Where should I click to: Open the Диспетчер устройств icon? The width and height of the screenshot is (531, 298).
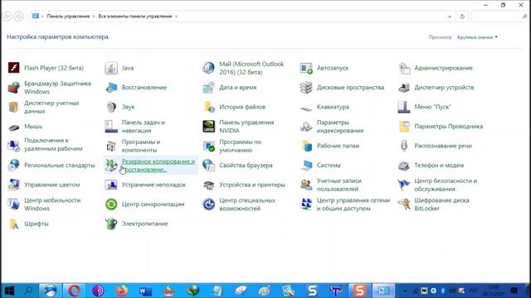tap(404, 88)
